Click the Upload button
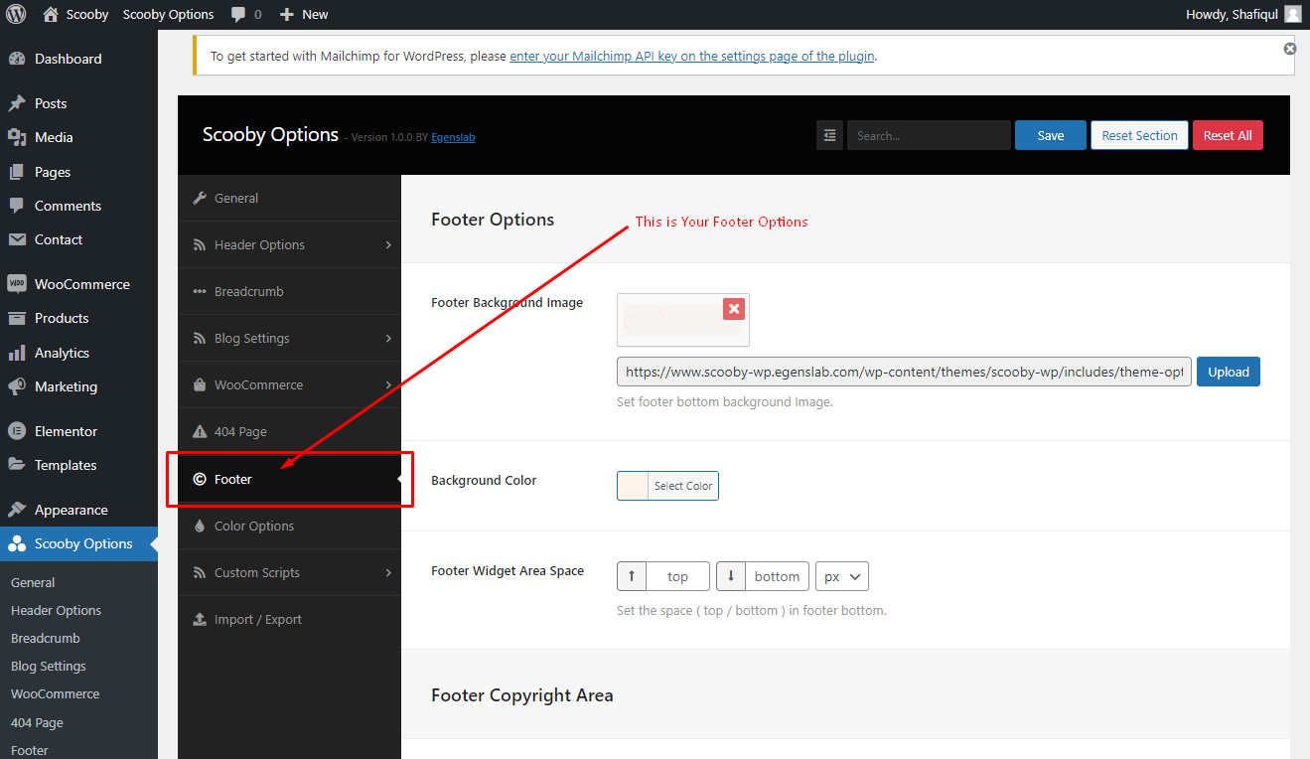Image resolution: width=1310 pixels, height=759 pixels. click(x=1229, y=372)
